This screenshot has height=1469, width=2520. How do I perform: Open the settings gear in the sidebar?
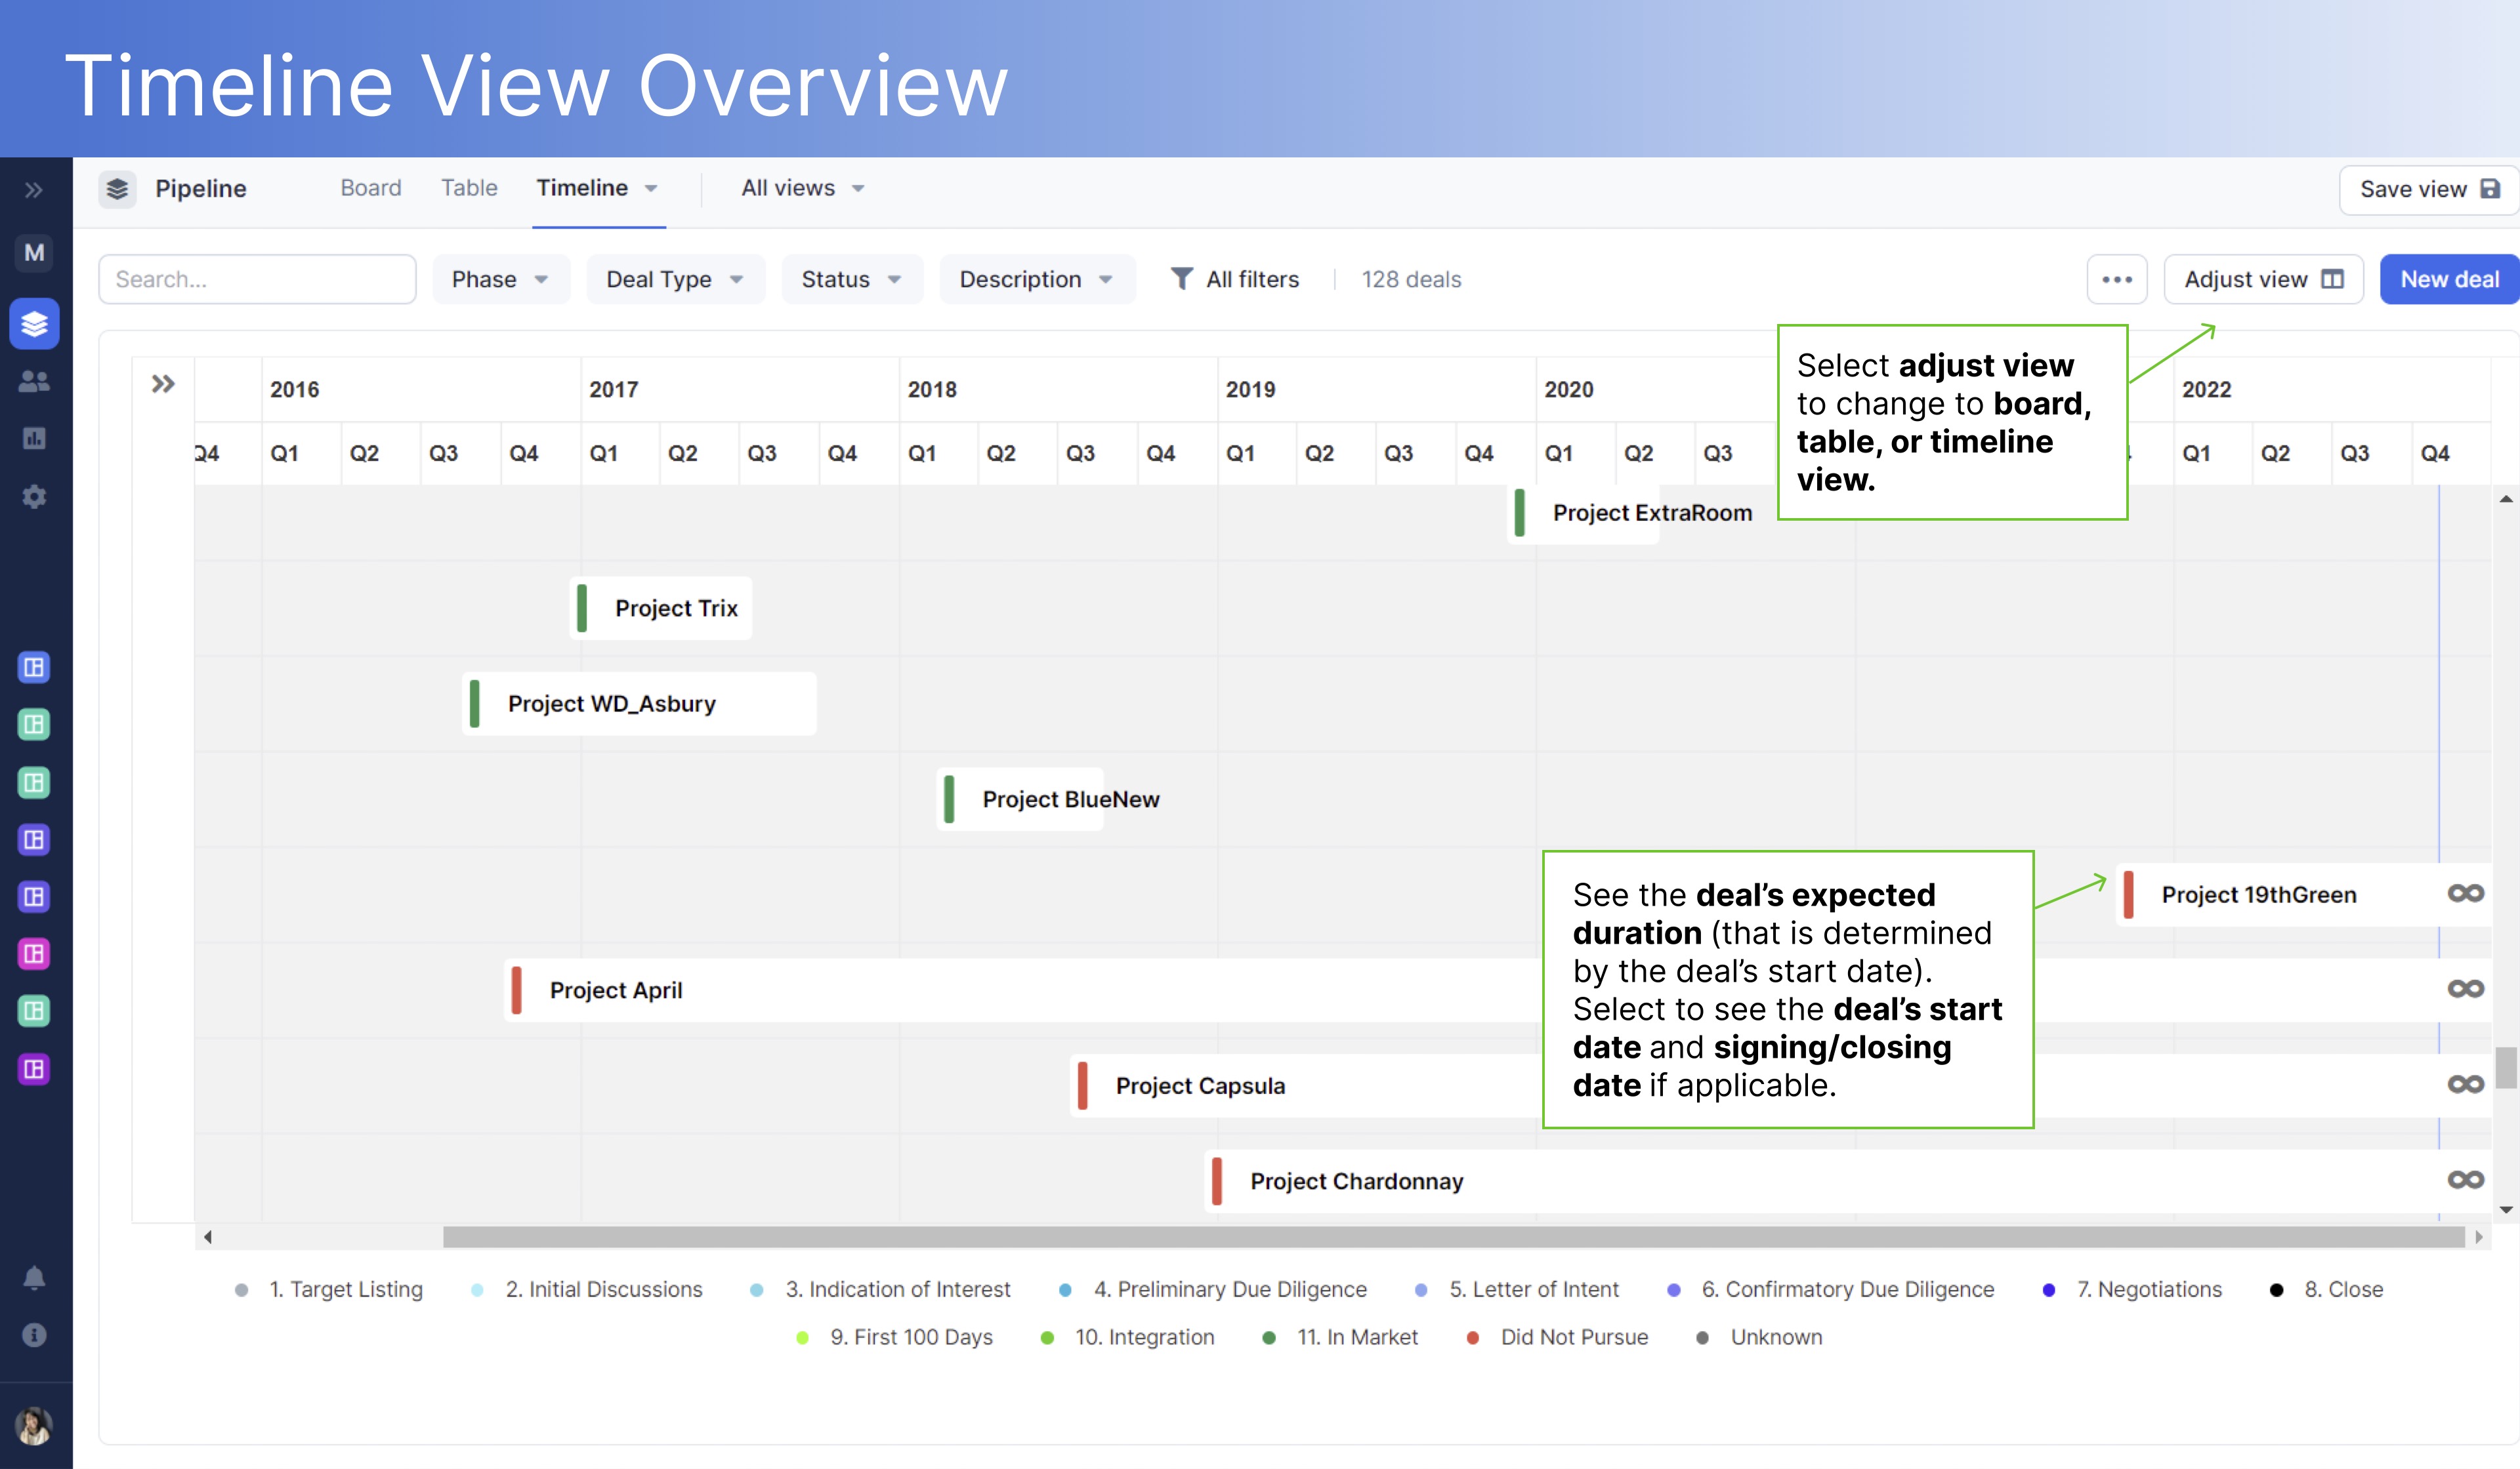(x=34, y=496)
